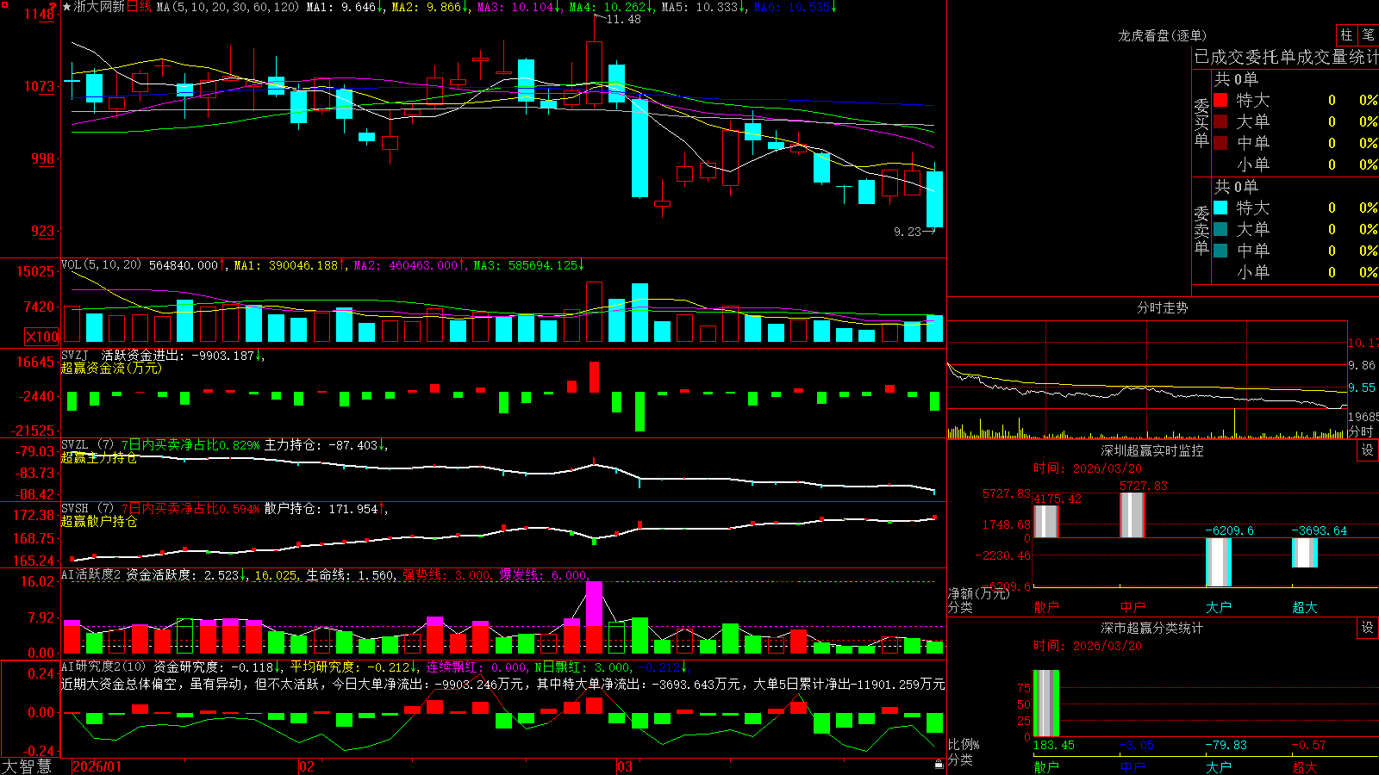The width and height of the screenshot is (1379, 775).
Task: Select 大户 category in 深圳超赢实时监控
Action: point(1219,607)
